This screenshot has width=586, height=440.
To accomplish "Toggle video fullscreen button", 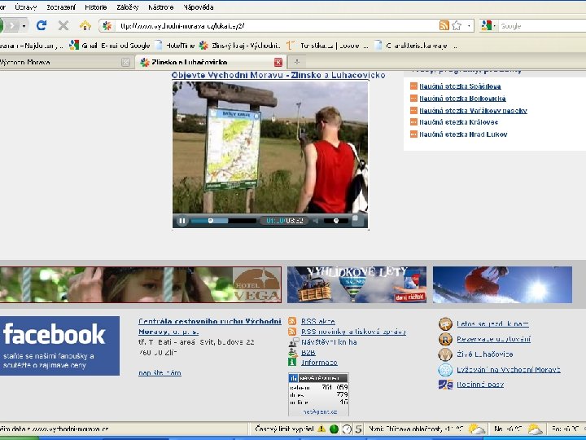I will click(357, 220).
